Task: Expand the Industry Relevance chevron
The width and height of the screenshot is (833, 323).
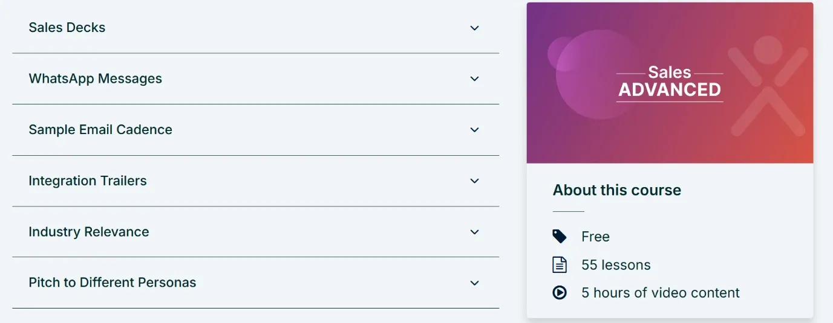Action: click(475, 232)
